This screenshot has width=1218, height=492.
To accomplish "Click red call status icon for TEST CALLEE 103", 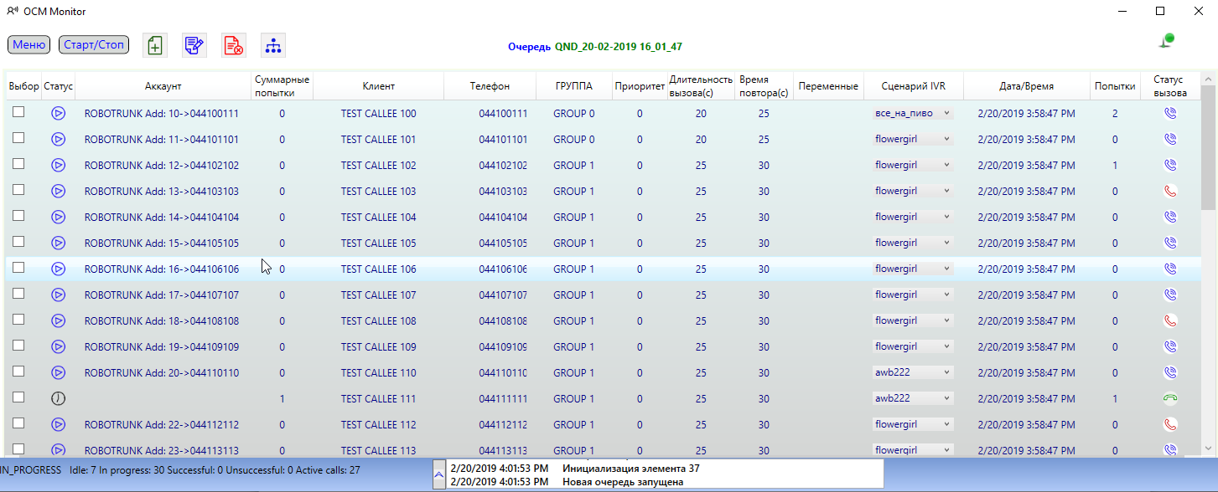I will (1171, 192).
